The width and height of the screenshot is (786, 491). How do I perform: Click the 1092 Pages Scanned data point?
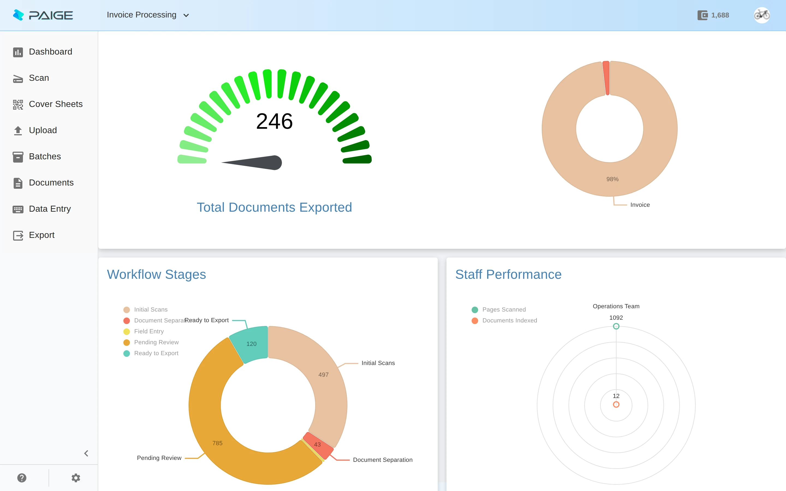(x=616, y=326)
